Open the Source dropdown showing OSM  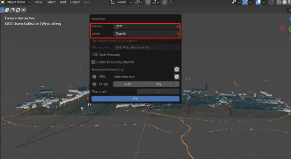click(x=146, y=26)
